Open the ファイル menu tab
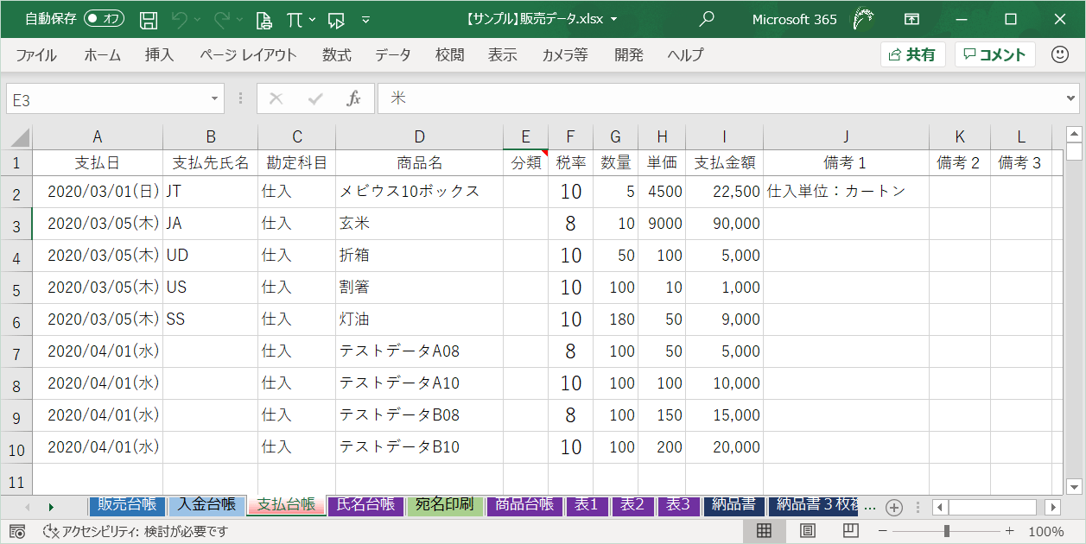 pos(36,55)
